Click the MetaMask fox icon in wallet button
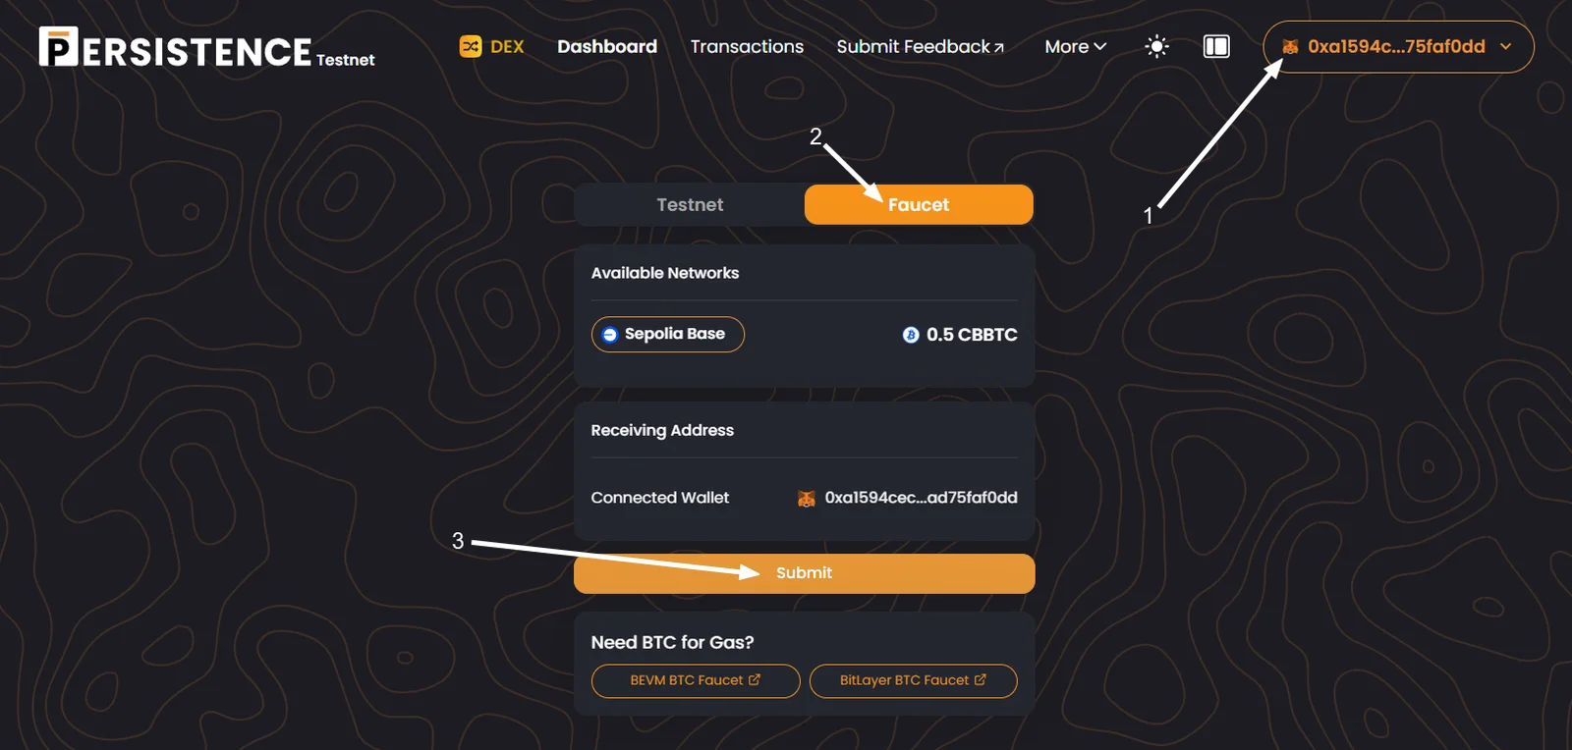1572x750 pixels. [1290, 47]
